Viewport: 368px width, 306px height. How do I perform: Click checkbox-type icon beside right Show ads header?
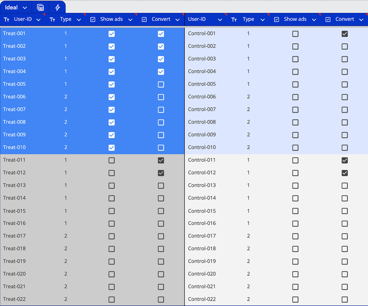pyautogui.click(x=277, y=20)
